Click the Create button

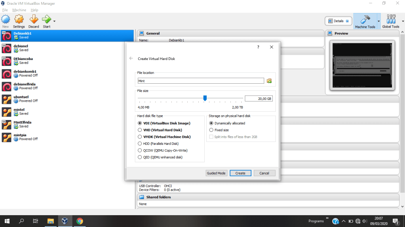coord(240,173)
